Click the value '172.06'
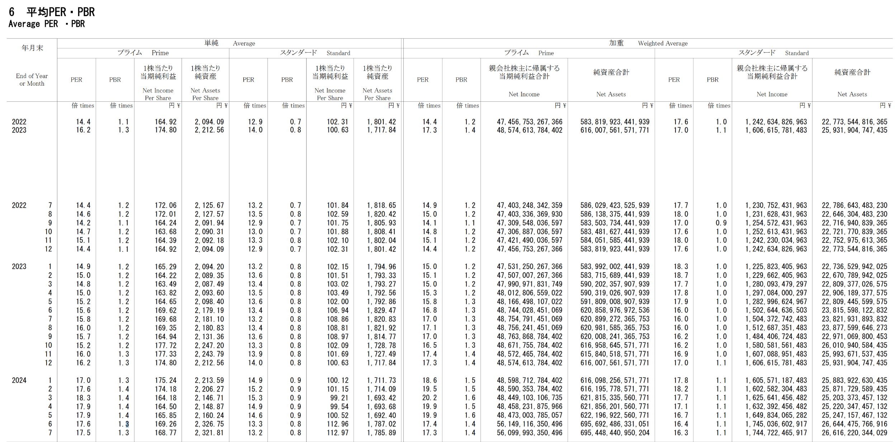This screenshot has width=896, height=442. coord(166,205)
